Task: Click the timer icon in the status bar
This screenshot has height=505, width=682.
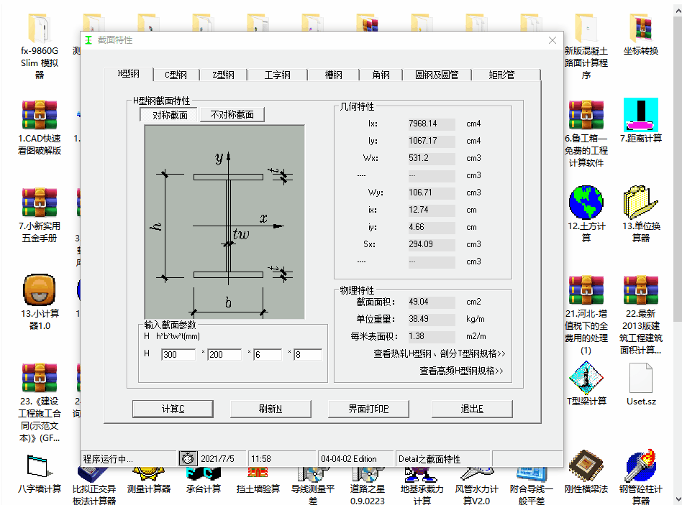Action: [188, 458]
